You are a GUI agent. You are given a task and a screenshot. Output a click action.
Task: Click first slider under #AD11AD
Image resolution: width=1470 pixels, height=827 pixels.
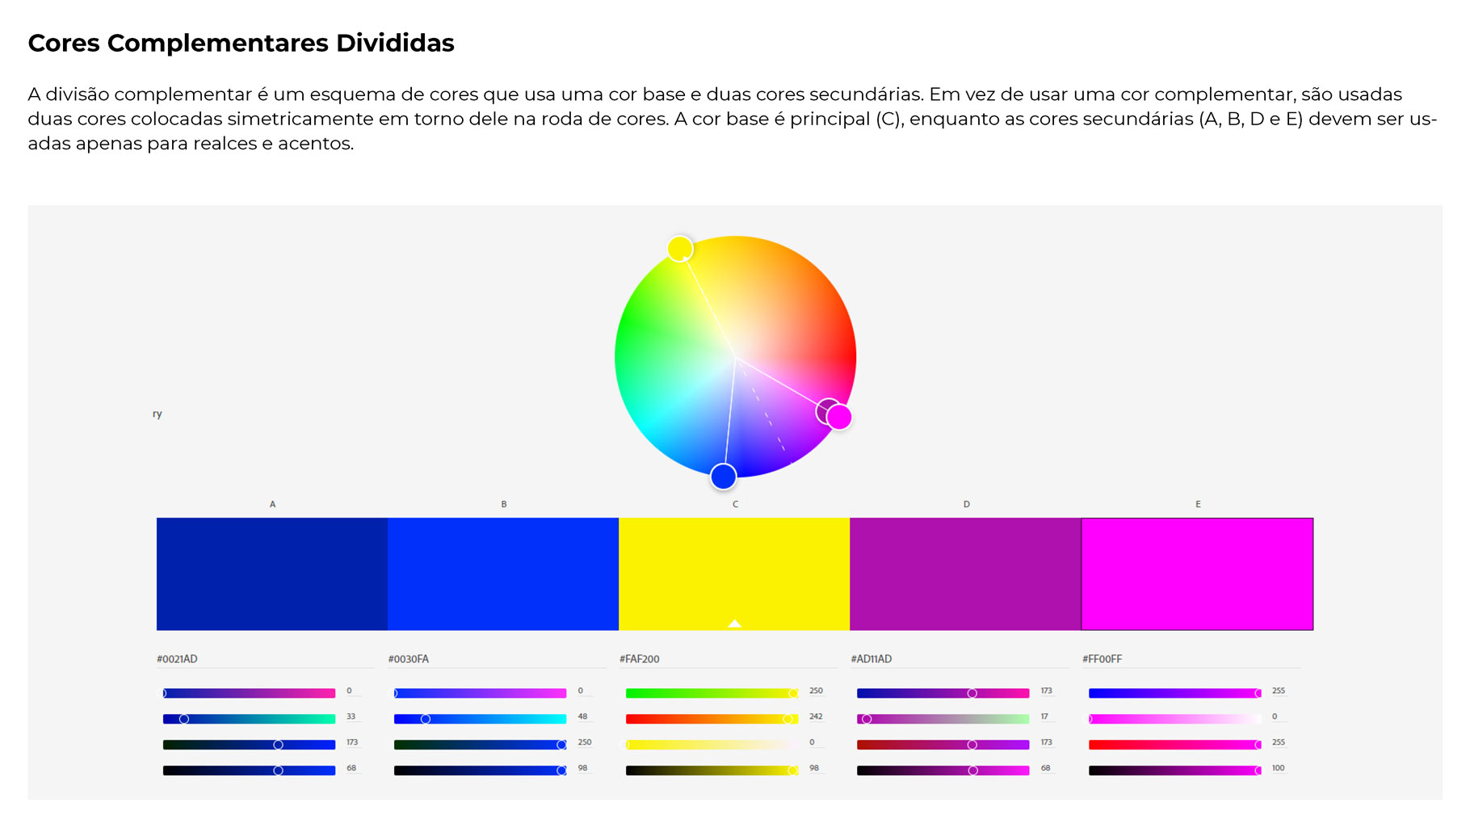[943, 693]
